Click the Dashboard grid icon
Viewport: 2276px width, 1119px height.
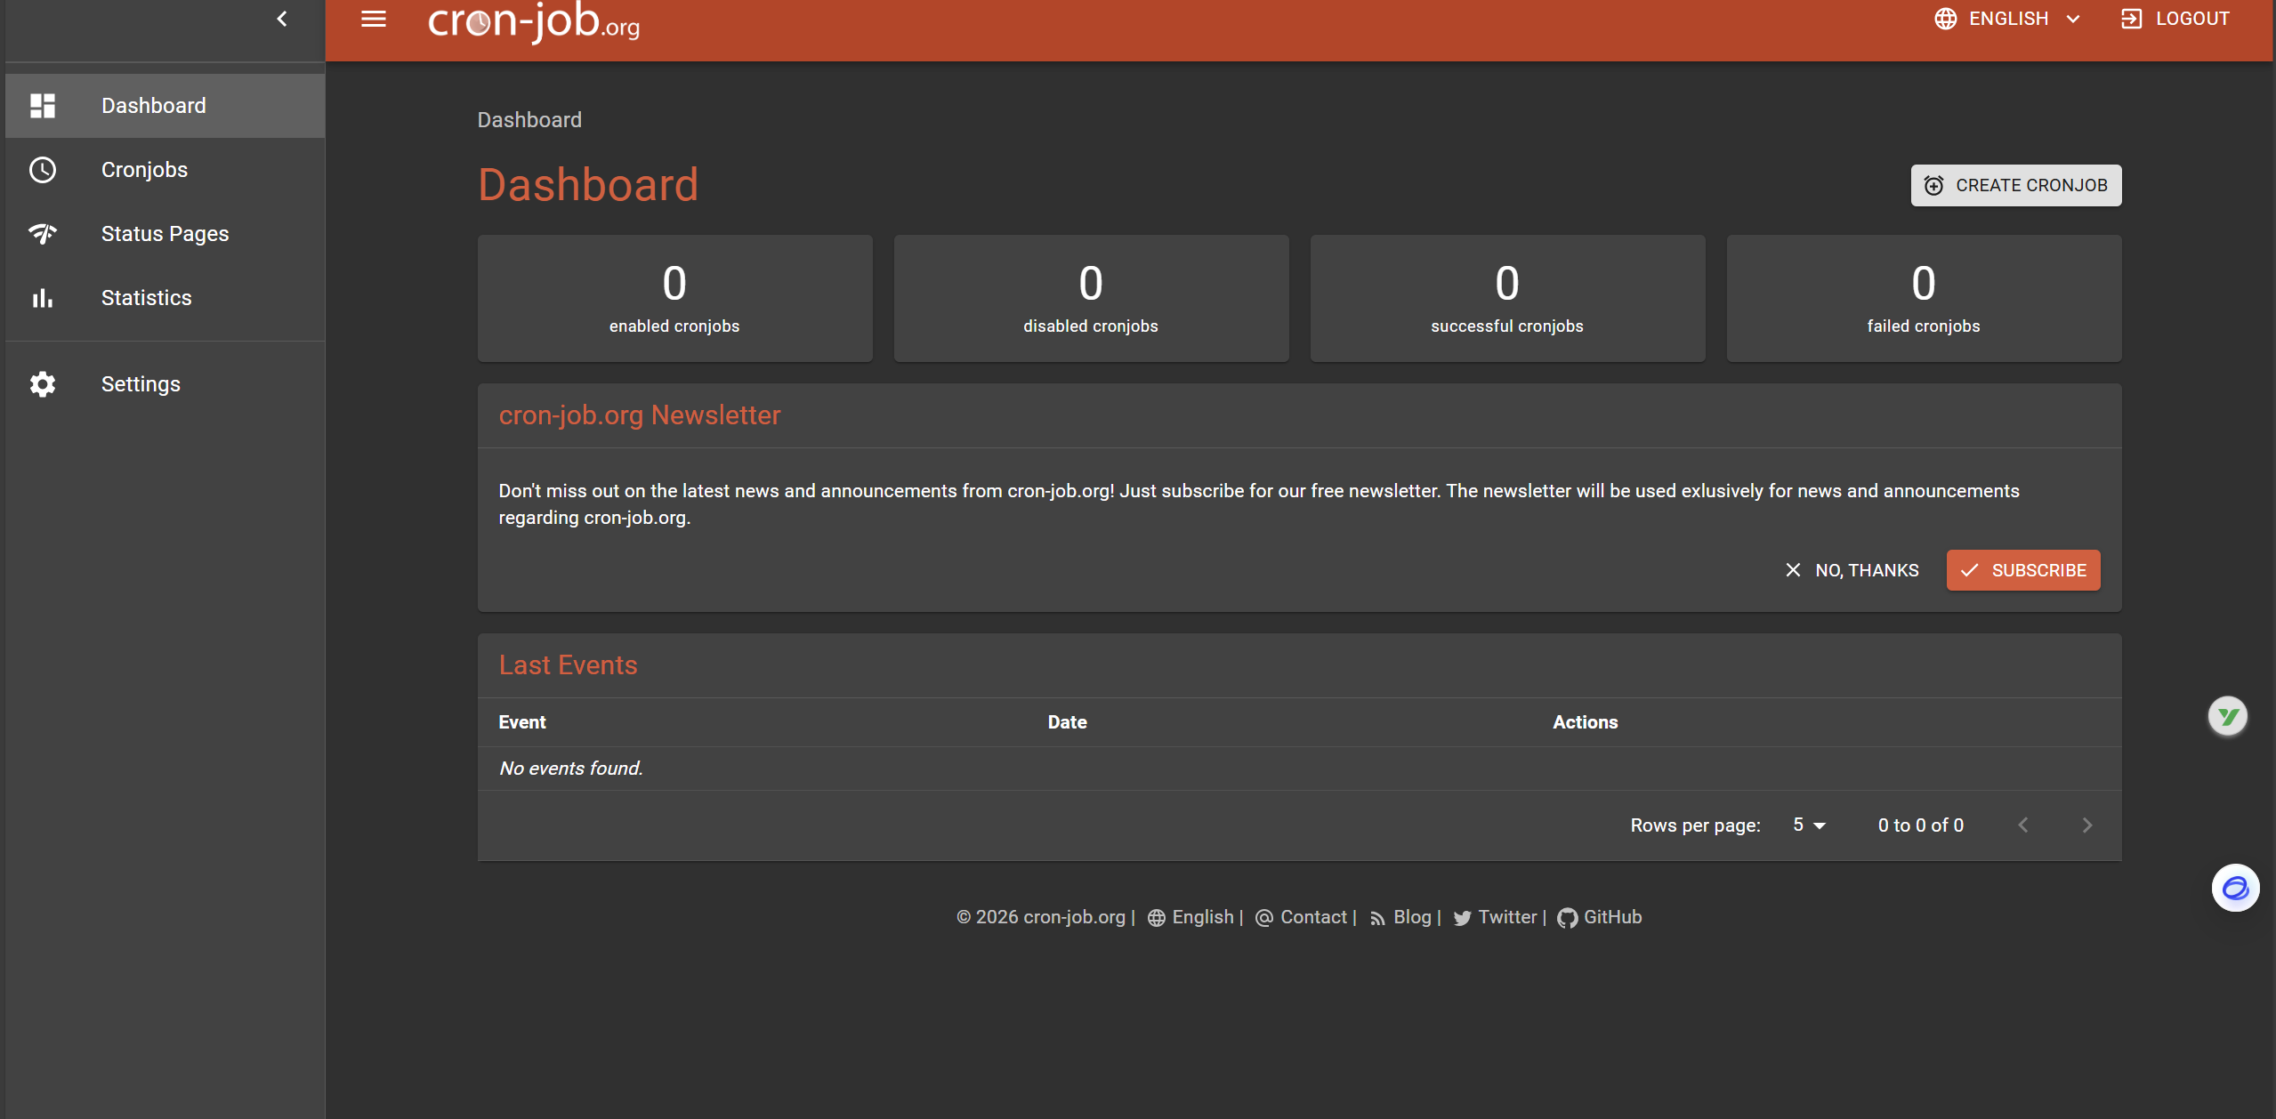point(43,106)
